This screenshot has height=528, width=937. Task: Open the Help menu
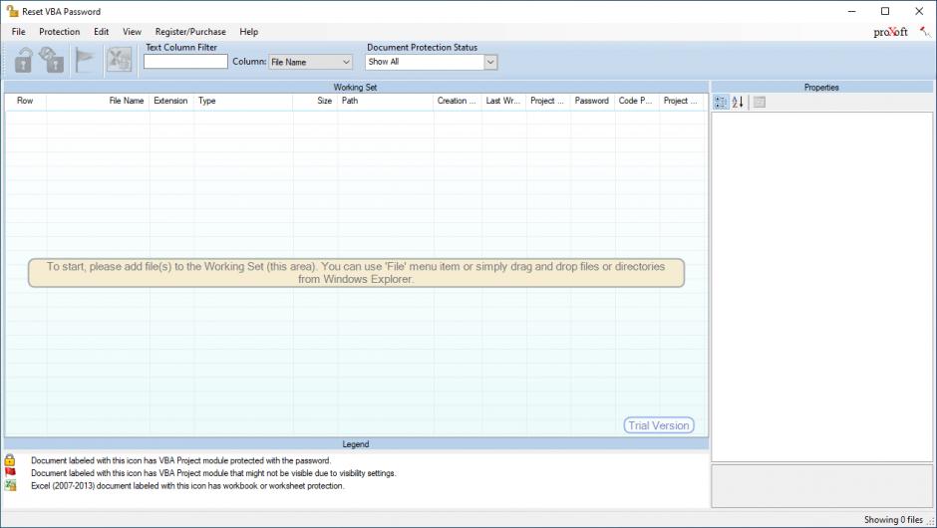coord(248,32)
